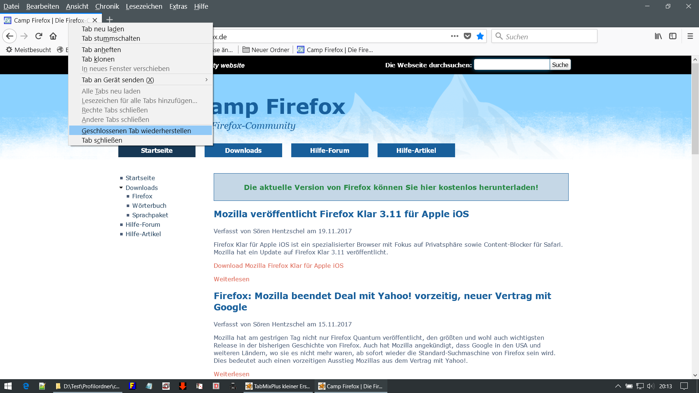This screenshot has height=393, width=699.
Task: Go to the home page icon
Action: click(x=53, y=36)
